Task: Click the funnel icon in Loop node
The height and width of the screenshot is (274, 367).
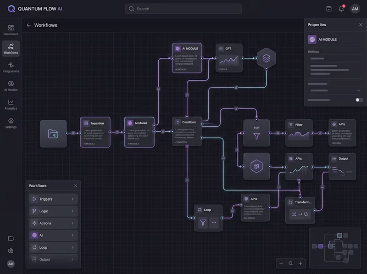Action: pyautogui.click(x=203, y=223)
